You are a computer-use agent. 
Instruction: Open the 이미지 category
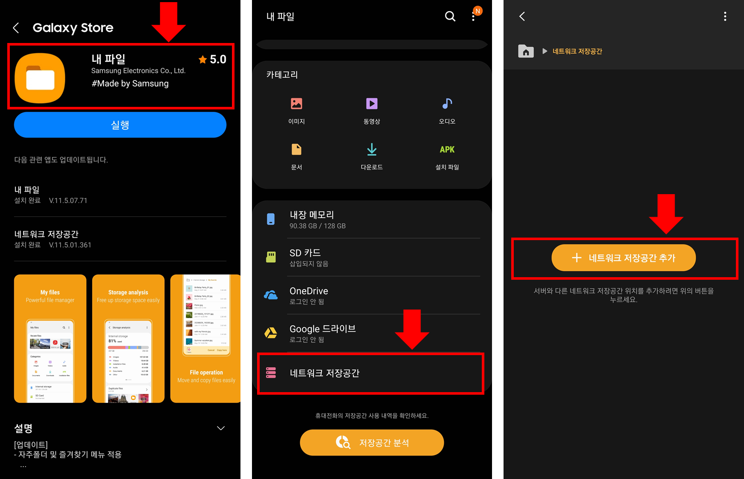point(296,111)
